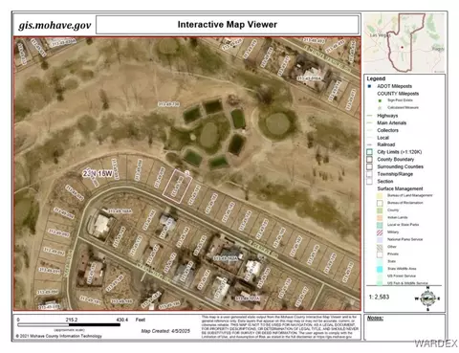Click the COUNTY Mileposts legend label
This screenshot has width=459, height=353.
[x=398, y=94]
